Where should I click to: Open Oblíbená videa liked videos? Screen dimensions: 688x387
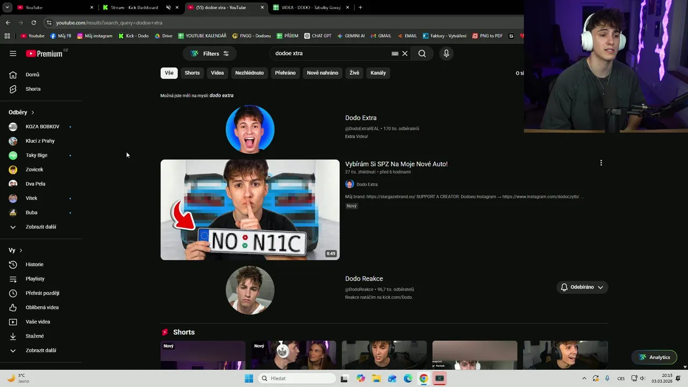click(x=41, y=307)
